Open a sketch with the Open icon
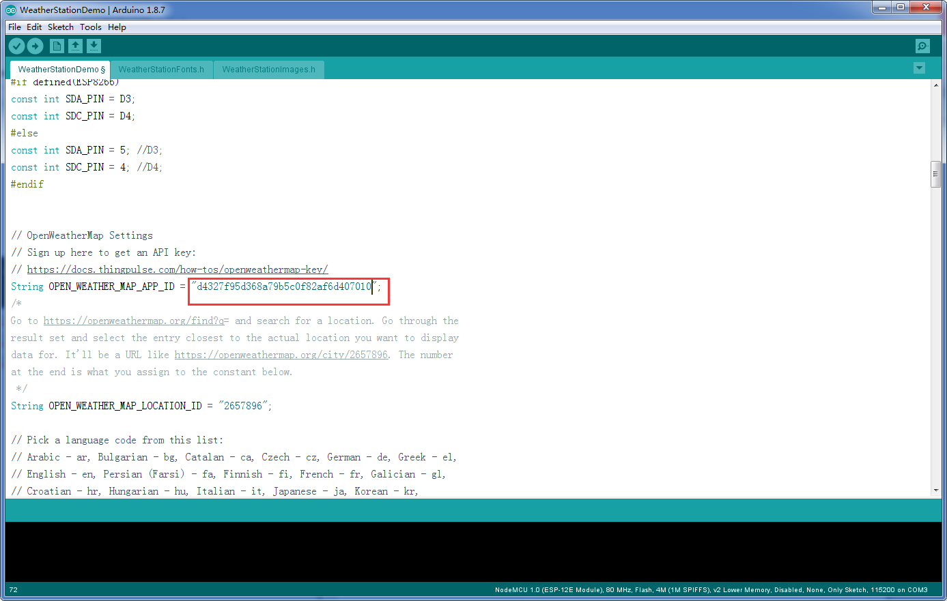 76,46
